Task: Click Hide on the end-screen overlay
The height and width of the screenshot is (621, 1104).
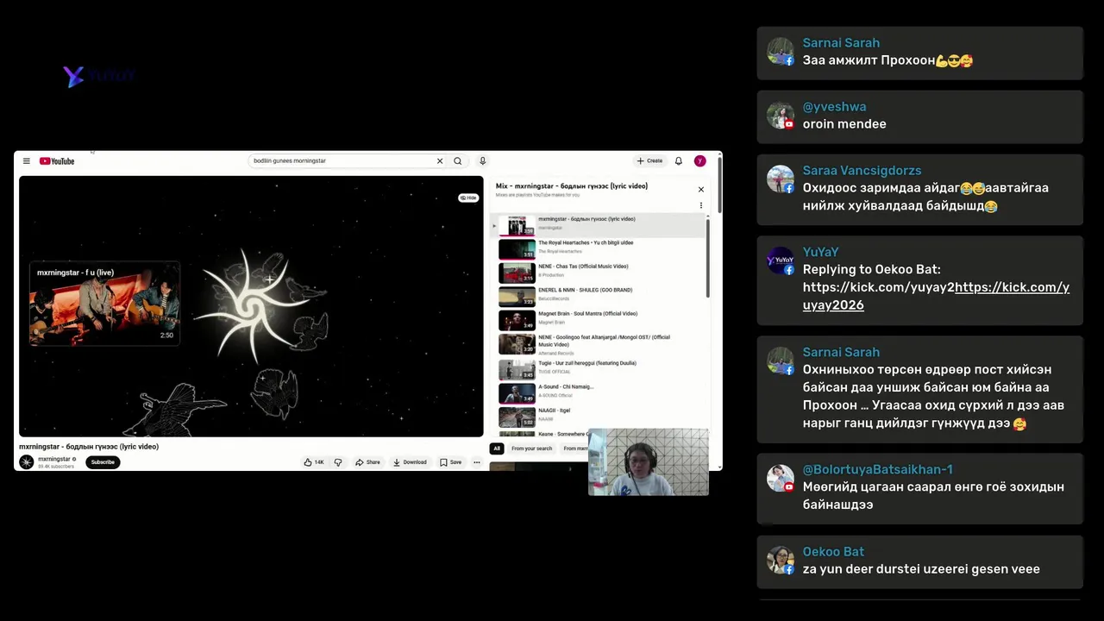Action: (468, 198)
